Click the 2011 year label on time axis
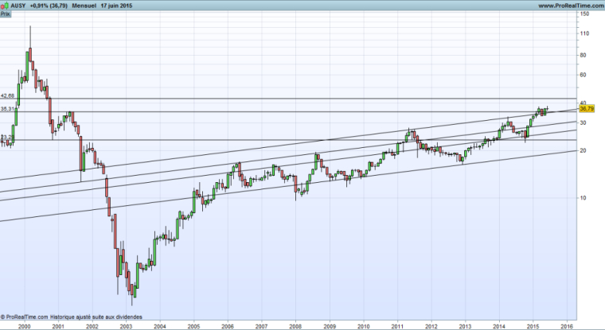Viewport: 605px width, 330px height. point(397,326)
